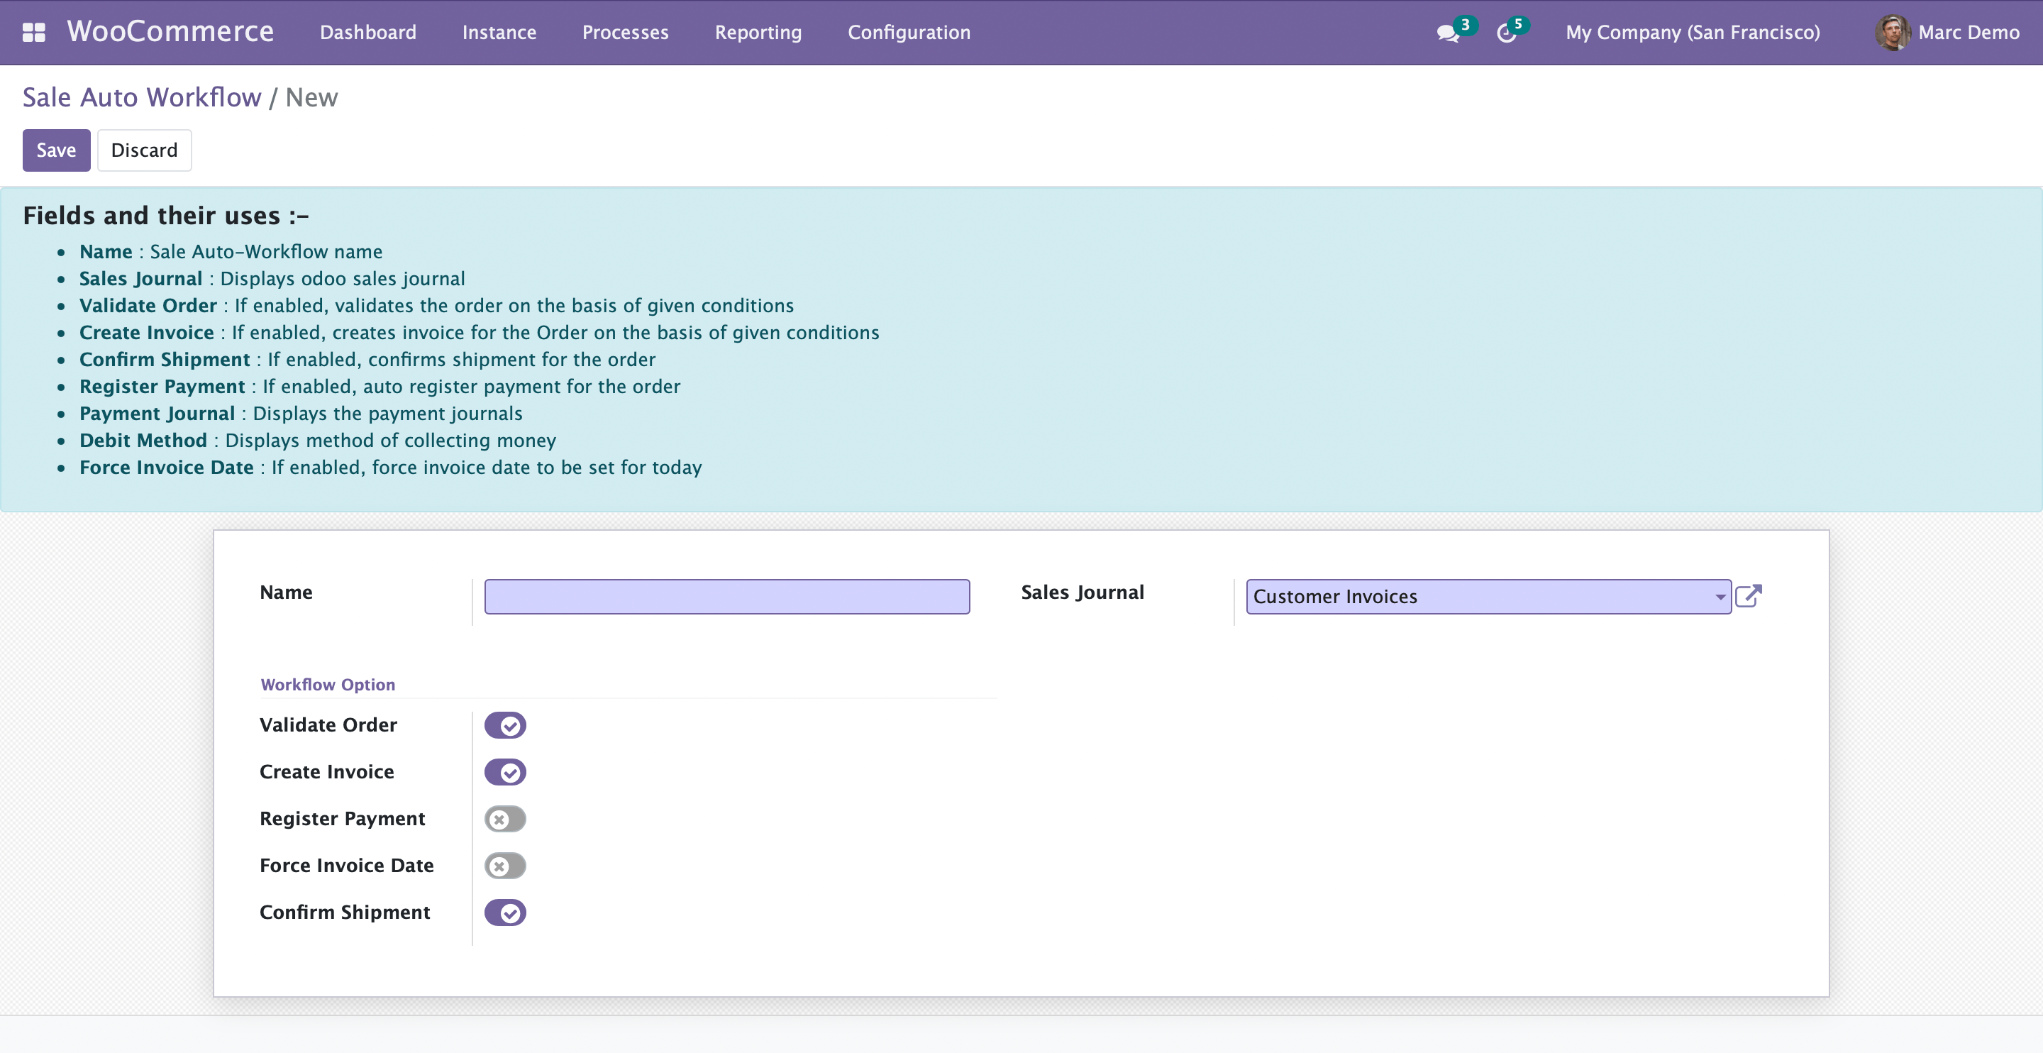Click the WooCommerce app brand title
Image resolution: width=2043 pixels, height=1053 pixels.
170,32
